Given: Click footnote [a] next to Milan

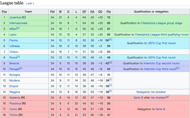Looking at the screenshot, I should [x=18, y=28].
